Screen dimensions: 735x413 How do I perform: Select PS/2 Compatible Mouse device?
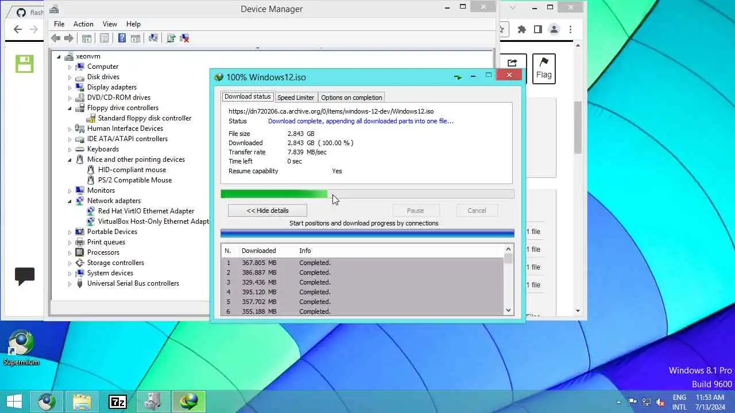(134, 180)
